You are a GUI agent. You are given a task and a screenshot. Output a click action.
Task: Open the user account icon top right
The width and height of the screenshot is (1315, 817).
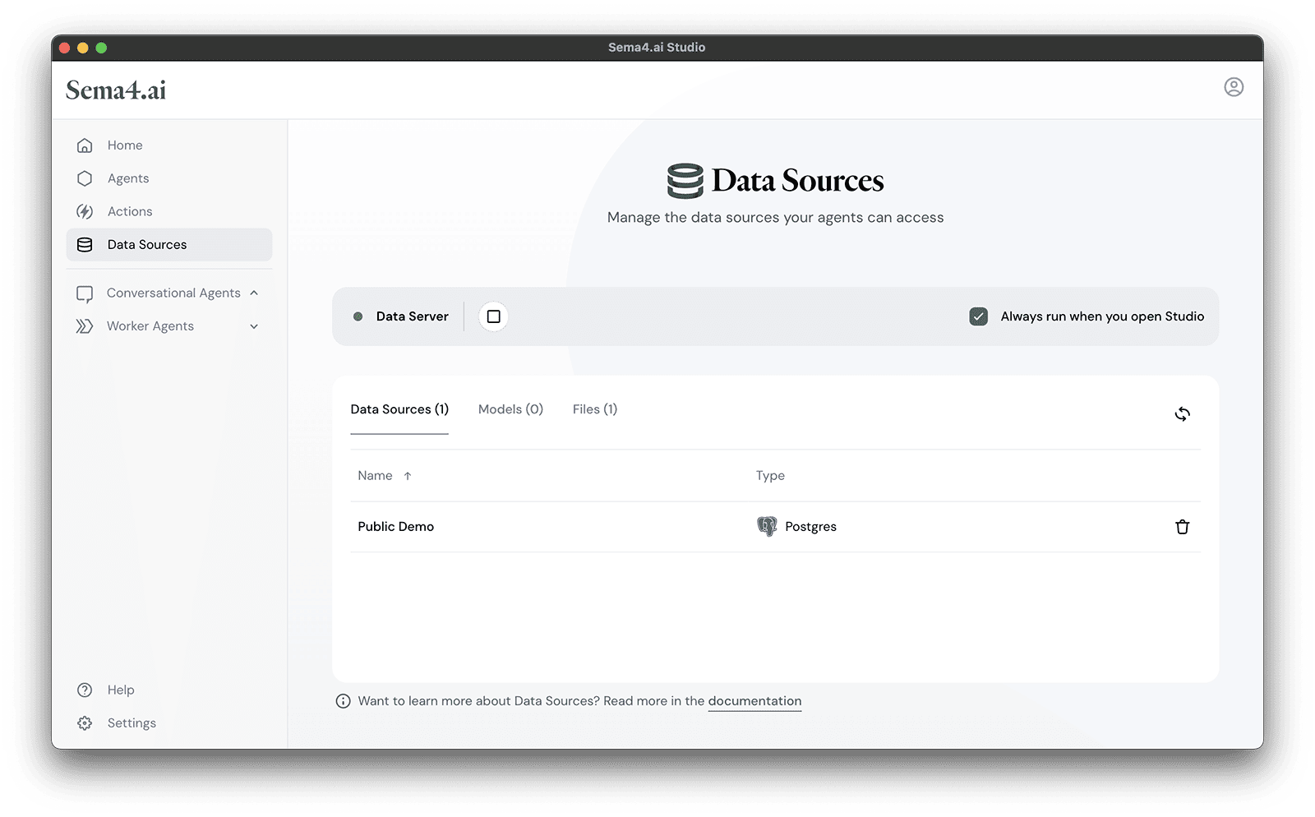pos(1233,89)
